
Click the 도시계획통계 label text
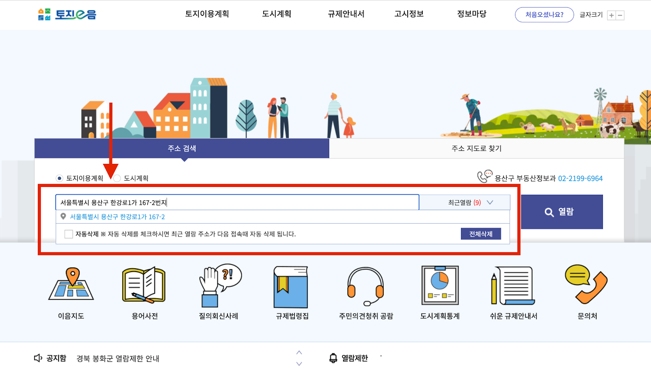tap(440, 316)
